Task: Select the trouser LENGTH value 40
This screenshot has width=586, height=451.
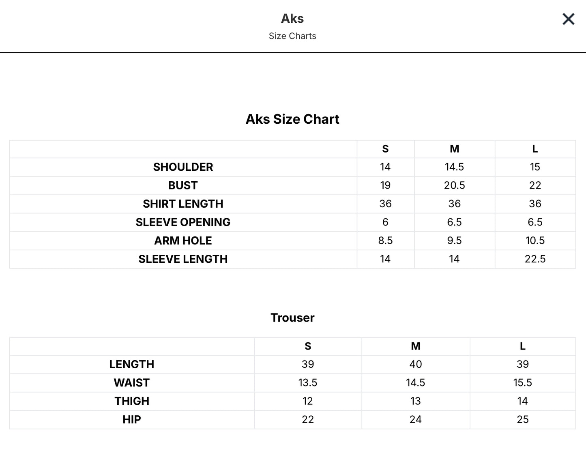Action: [416, 364]
